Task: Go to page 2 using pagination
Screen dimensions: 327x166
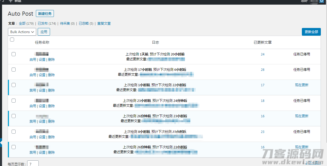Action: point(307,162)
